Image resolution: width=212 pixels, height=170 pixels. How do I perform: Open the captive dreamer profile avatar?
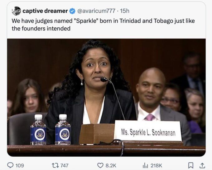(x=16, y=11)
